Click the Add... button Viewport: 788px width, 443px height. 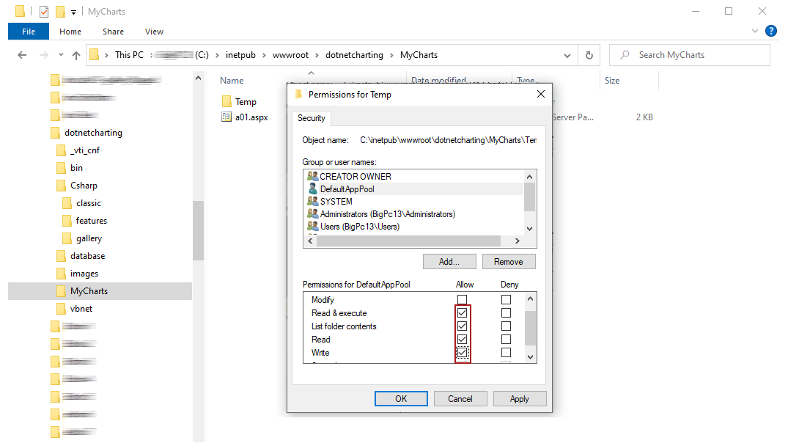pos(449,262)
